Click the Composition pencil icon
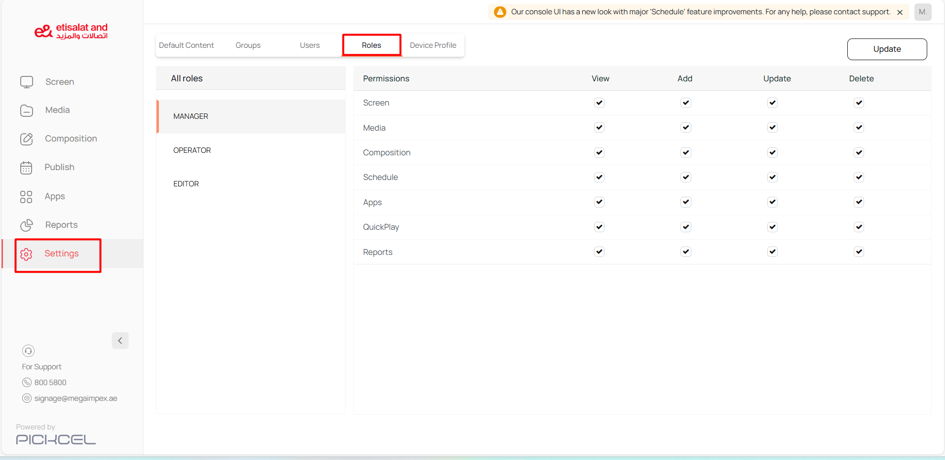Viewport: 945px width, 460px height. point(27,139)
